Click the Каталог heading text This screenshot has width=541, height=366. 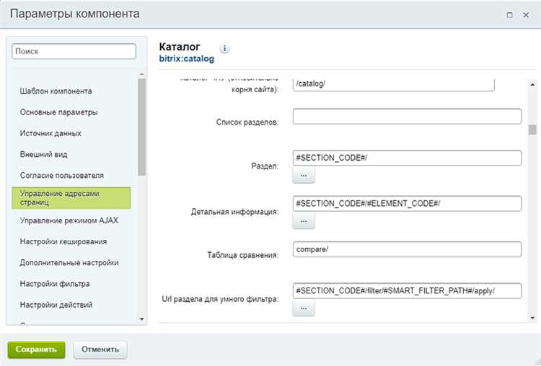pos(180,47)
